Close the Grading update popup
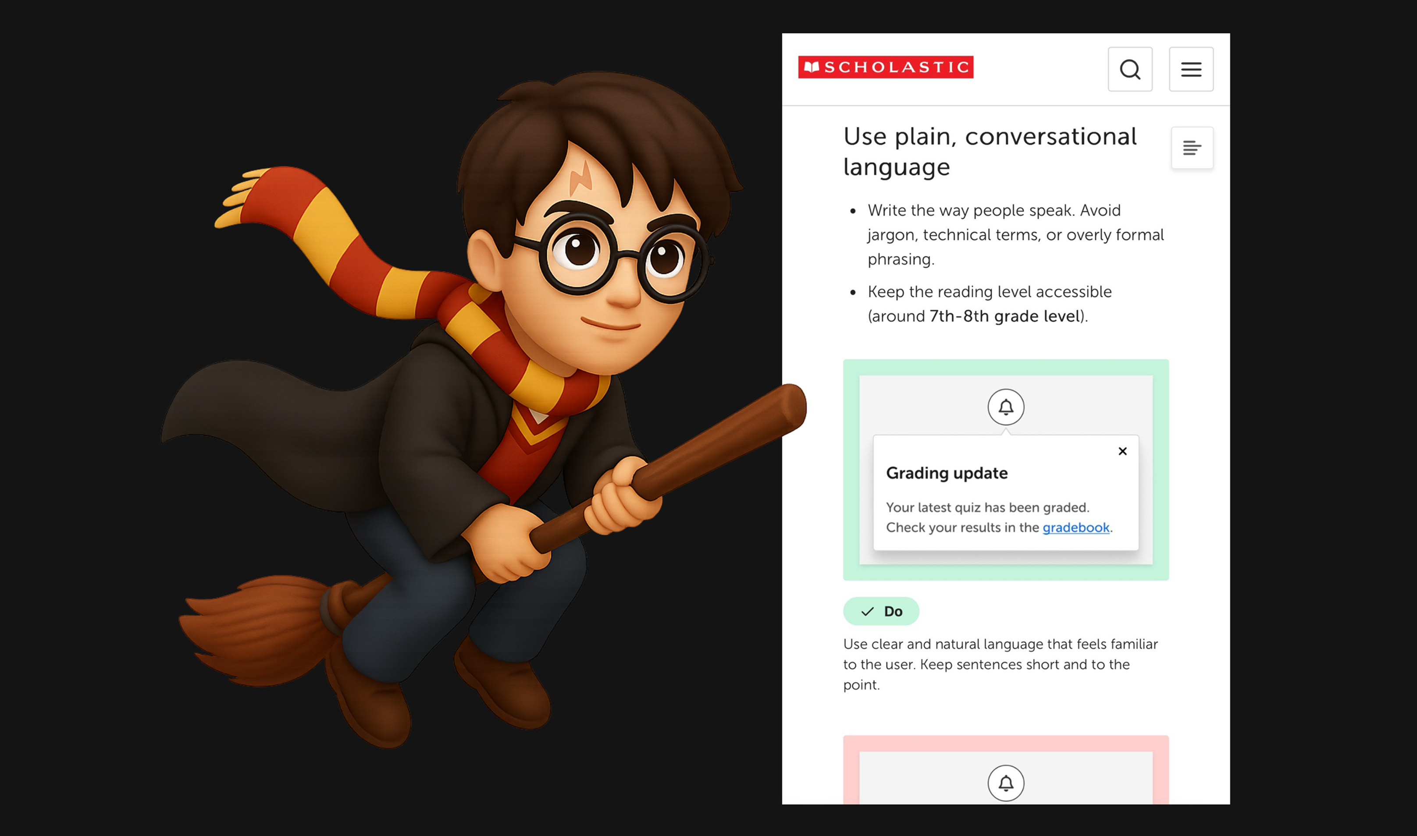Viewport: 1417px width, 836px height. point(1122,451)
